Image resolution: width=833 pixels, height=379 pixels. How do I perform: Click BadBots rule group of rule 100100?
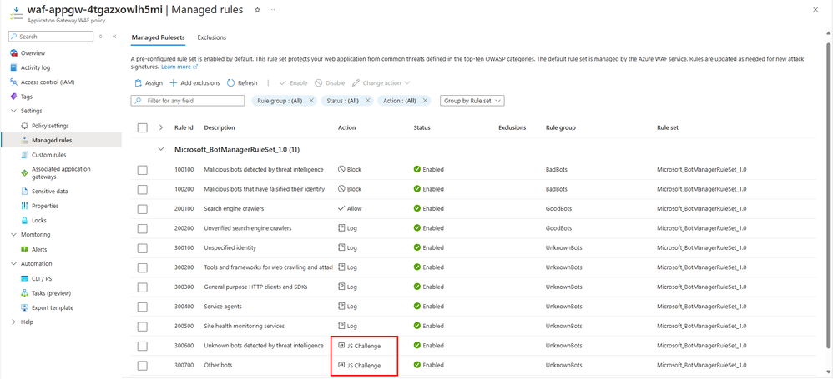pos(556,170)
